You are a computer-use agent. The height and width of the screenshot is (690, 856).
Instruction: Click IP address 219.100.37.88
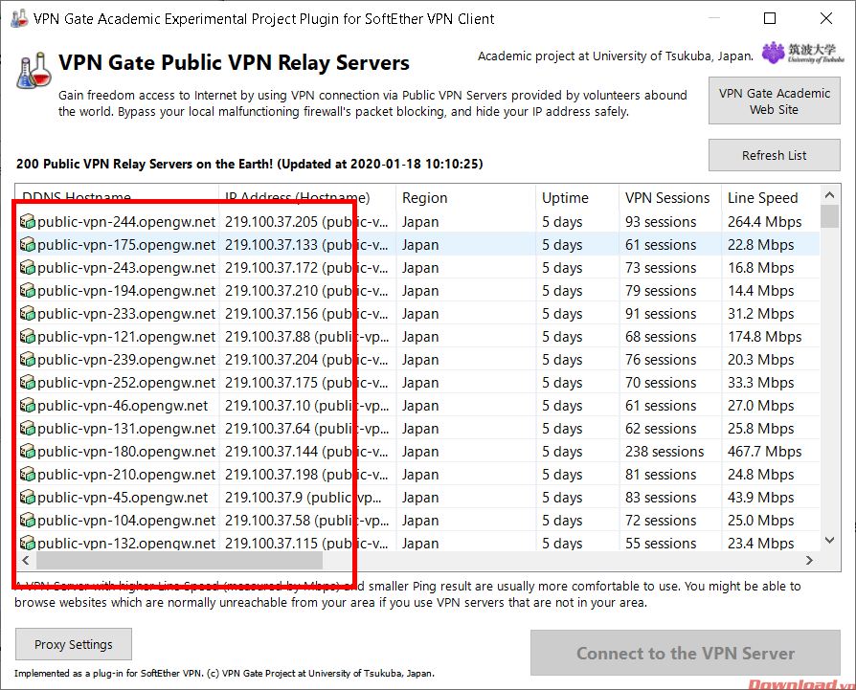(267, 337)
